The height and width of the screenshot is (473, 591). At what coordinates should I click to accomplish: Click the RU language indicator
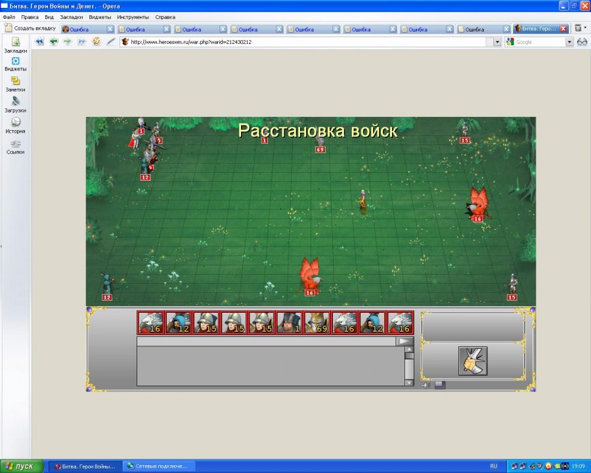(x=493, y=466)
